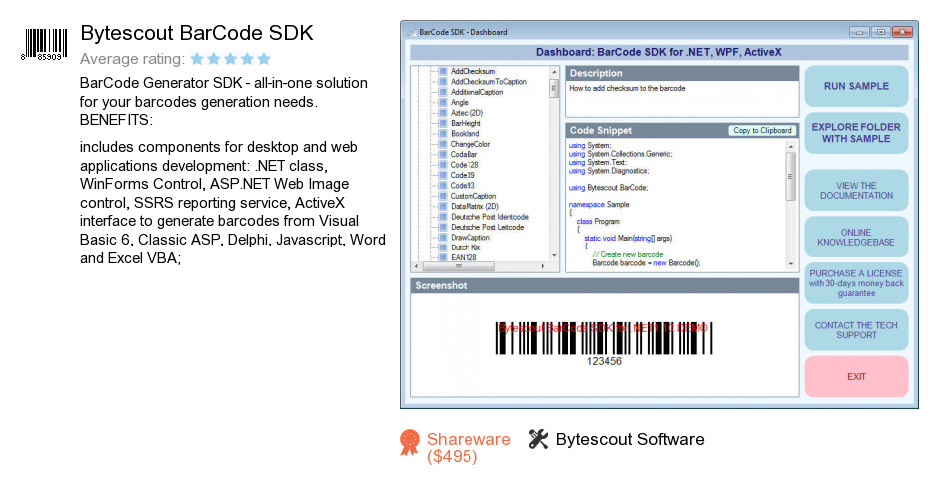Select Deutsche Post Leitcode sample
This screenshot has width=939, height=492.
[x=487, y=227]
